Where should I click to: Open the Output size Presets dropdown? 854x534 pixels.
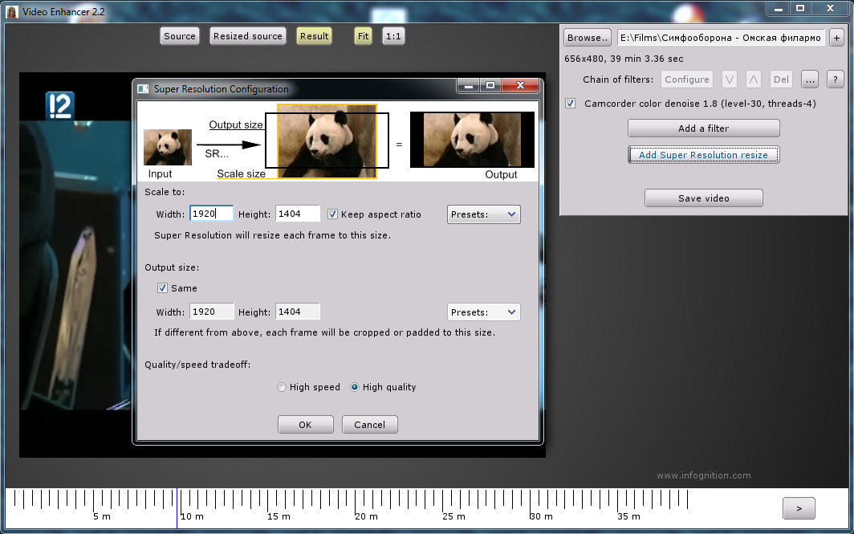[483, 312]
